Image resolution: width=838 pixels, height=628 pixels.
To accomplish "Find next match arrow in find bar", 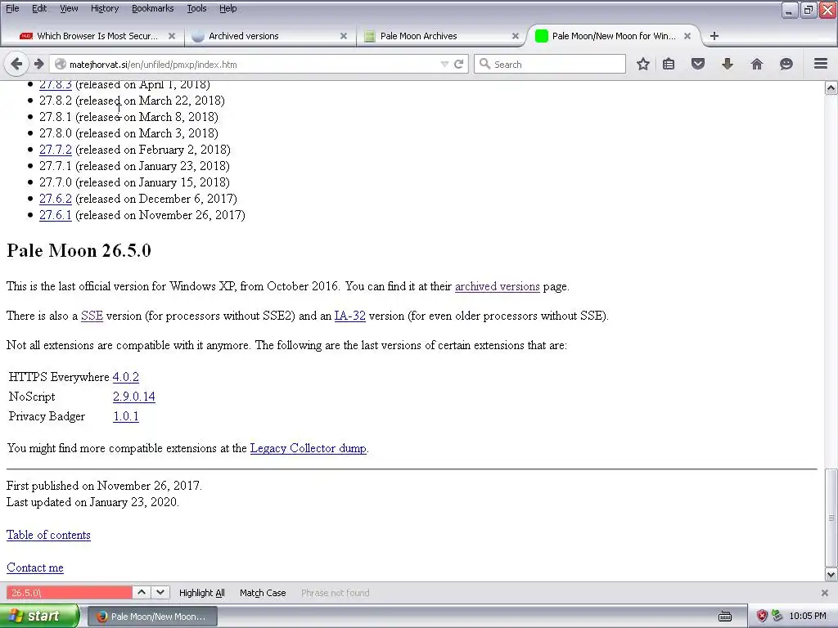I will (x=160, y=592).
